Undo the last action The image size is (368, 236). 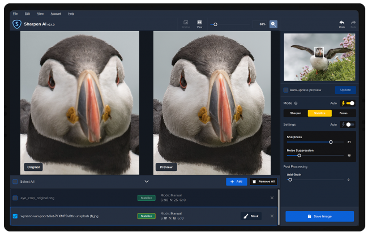click(341, 24)
